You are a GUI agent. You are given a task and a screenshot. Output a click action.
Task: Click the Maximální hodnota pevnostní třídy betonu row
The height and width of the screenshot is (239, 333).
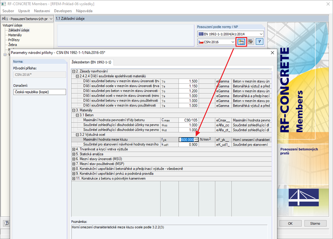click(171, 120)
